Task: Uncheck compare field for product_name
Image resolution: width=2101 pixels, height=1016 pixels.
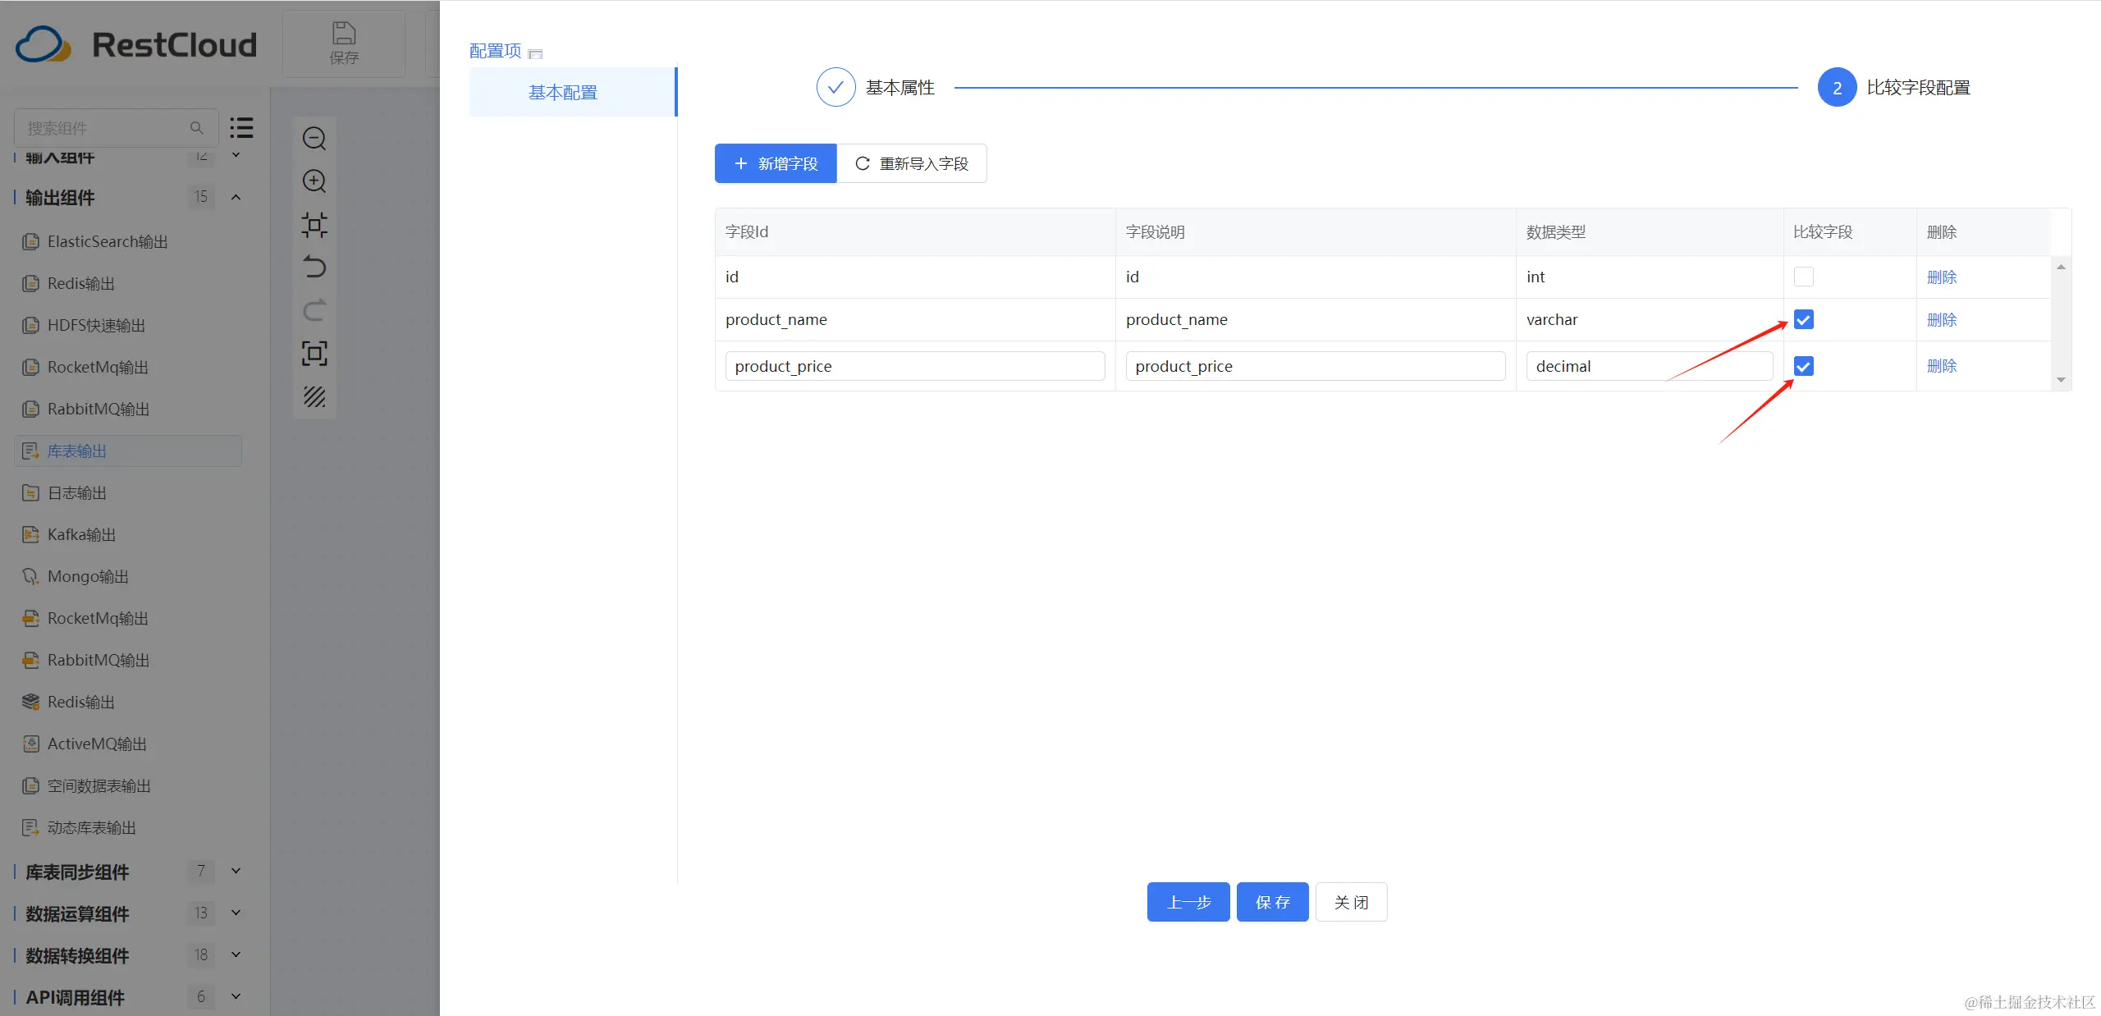Action: coord(1803,320)
